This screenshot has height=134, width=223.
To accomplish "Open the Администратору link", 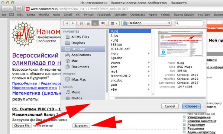I will point(201,132).
